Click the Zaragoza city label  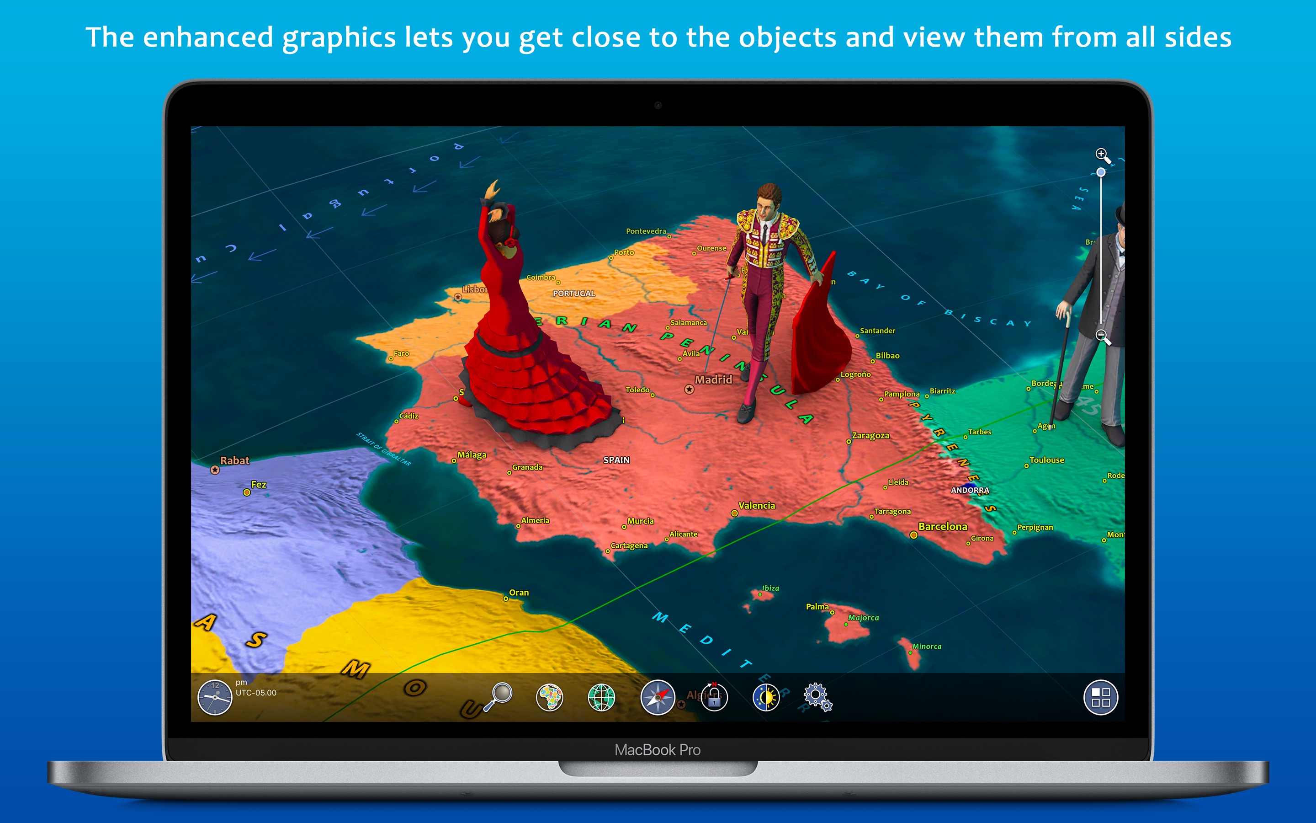point(870,435)
